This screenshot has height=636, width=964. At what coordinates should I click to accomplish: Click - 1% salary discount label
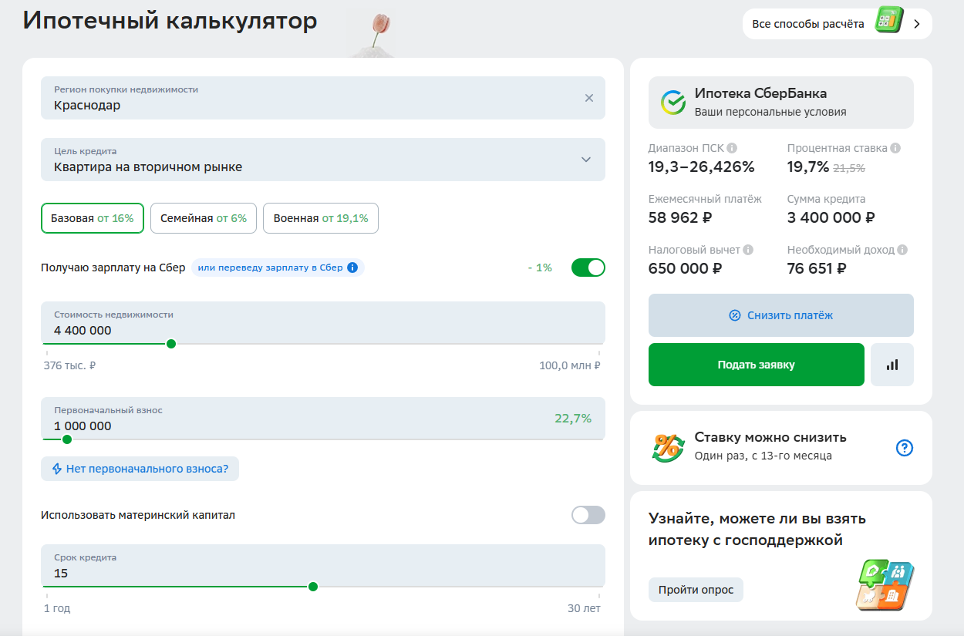(x=540, y=268)
